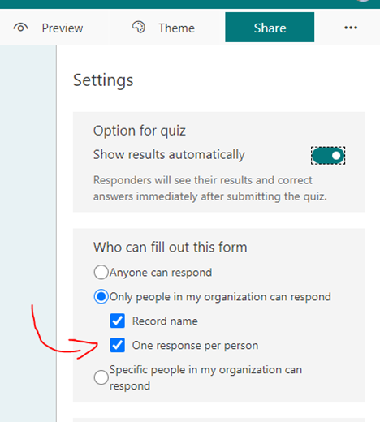
Task: Select Only people in my organization option
Action: (101, 296)
